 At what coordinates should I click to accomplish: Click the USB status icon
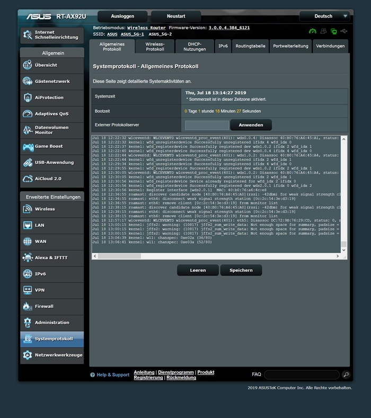(x=344, y=31)
